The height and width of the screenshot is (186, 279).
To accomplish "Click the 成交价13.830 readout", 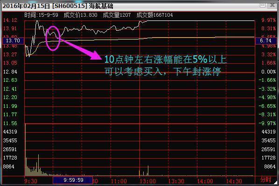I will pyautogui.click(x=80, y=15).
